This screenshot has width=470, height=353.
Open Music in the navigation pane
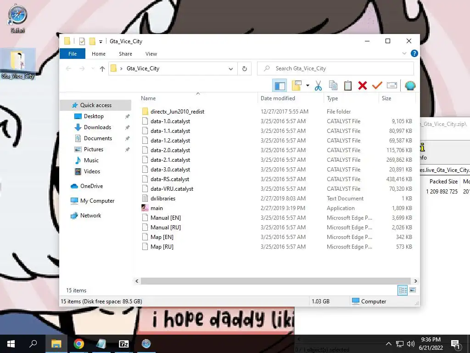91,160
